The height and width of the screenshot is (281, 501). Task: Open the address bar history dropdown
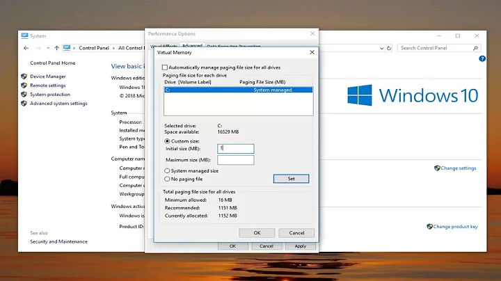(381, 48)
